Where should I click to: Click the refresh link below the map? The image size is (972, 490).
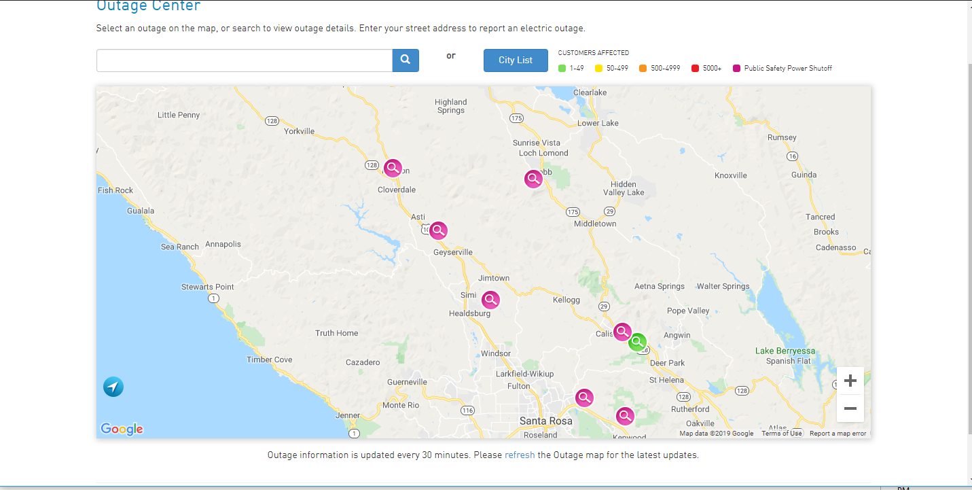520,455
